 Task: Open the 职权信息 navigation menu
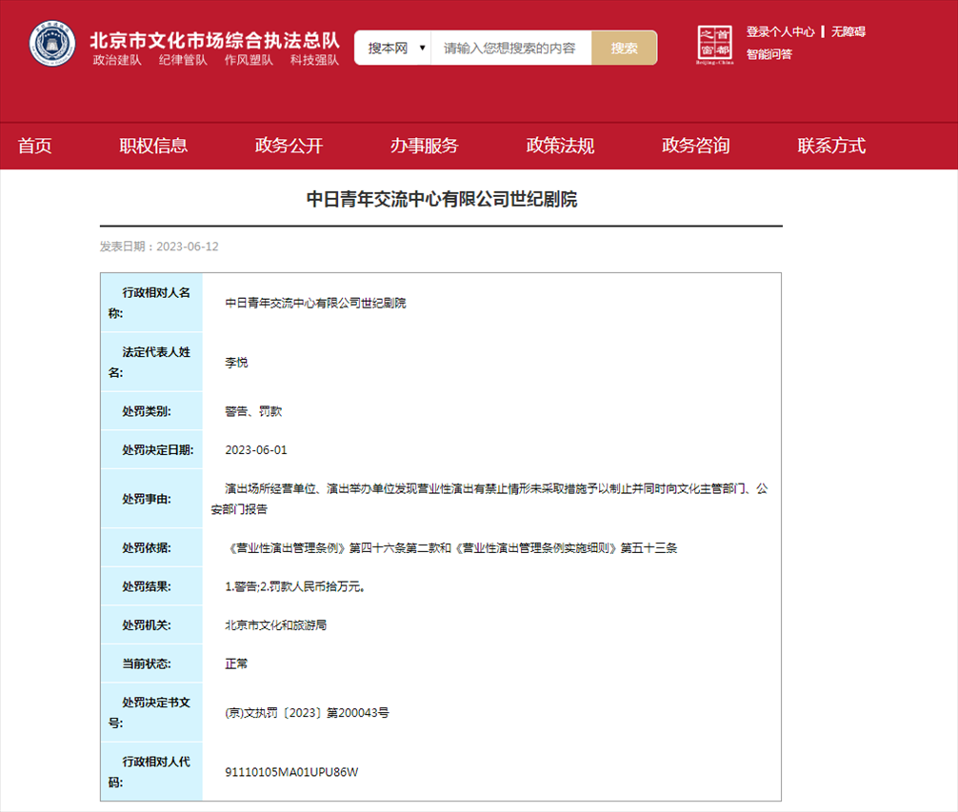click(153, 146)
